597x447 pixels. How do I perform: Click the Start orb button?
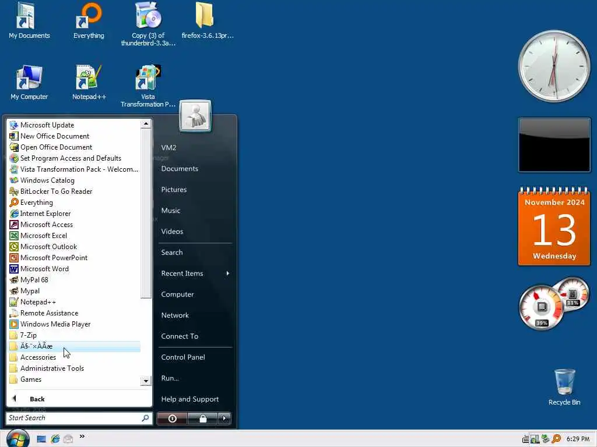pos(17,438)
